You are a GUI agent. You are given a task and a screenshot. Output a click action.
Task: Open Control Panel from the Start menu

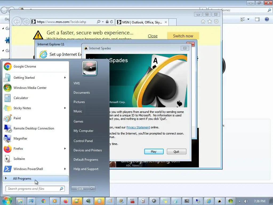[x=83, y=141]
